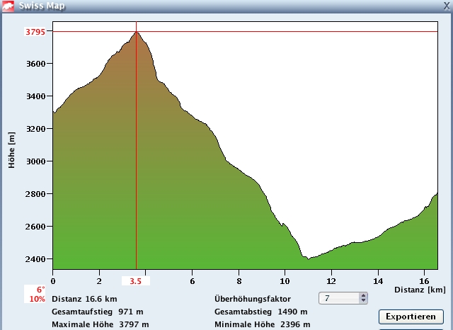Click the Überhöhungsfaktor label text
The image size is (453, 330).
point(252,299)
